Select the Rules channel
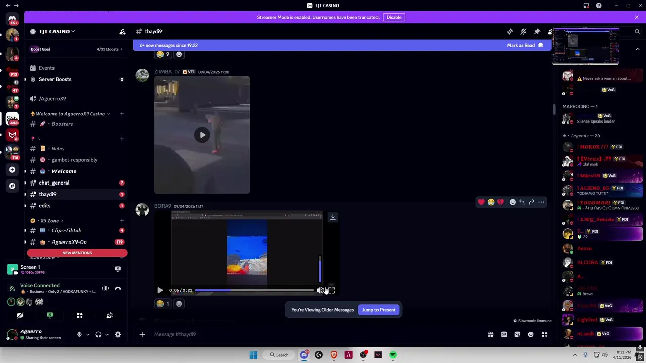 click(76, 148)
